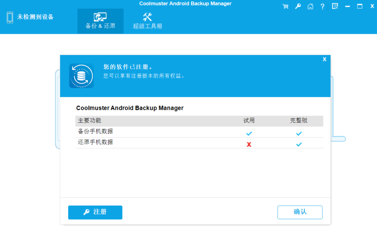Viewport: 377px width, 238px height.
Task: Click the window title Coolmuster Android Backup Manager
Action: [186, 4]
